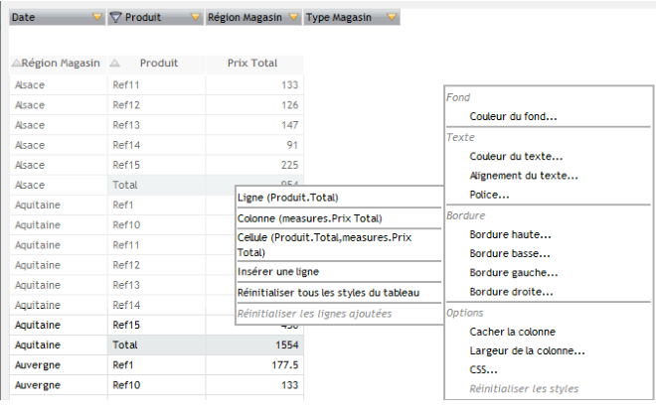
Task: Select Alignement du texte...
Action: [x=523, y=176]
